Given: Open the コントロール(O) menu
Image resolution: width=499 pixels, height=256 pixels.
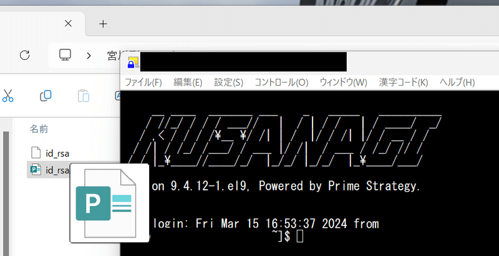Looking at the screenshot, I should (x=282, y=82).
